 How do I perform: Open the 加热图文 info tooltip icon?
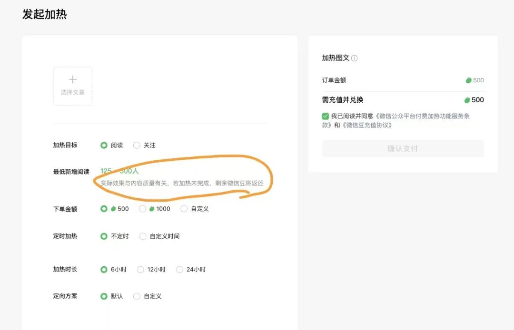355,58
